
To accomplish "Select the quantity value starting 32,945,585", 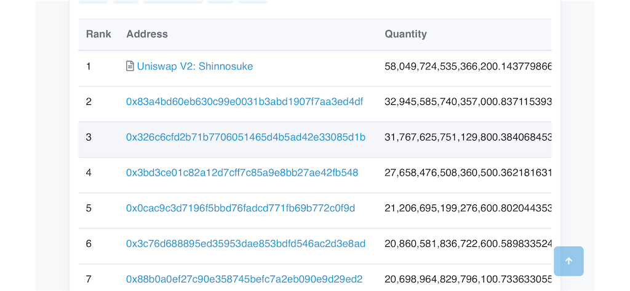I will point(468,102).
